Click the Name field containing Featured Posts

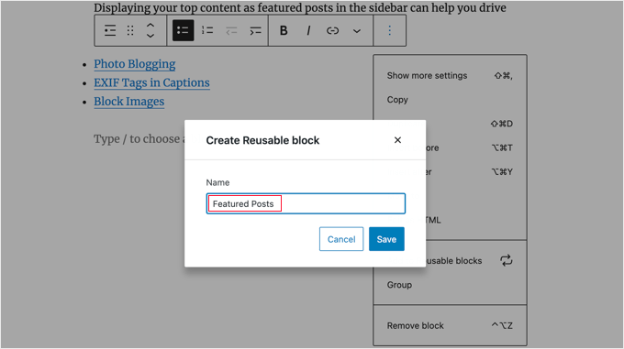coord(306,203)
